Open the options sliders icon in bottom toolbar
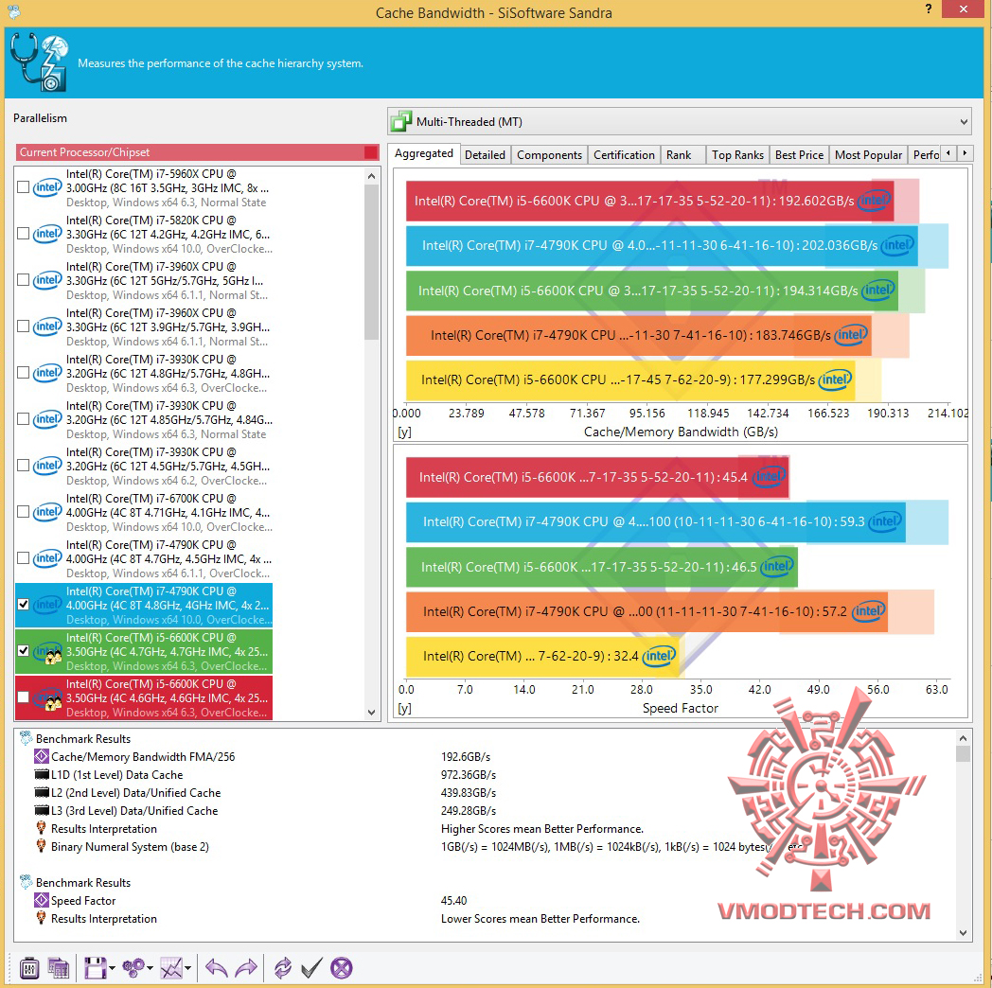Image resolution: width=992 pixels, height=988 pixels. coord(29,968)
